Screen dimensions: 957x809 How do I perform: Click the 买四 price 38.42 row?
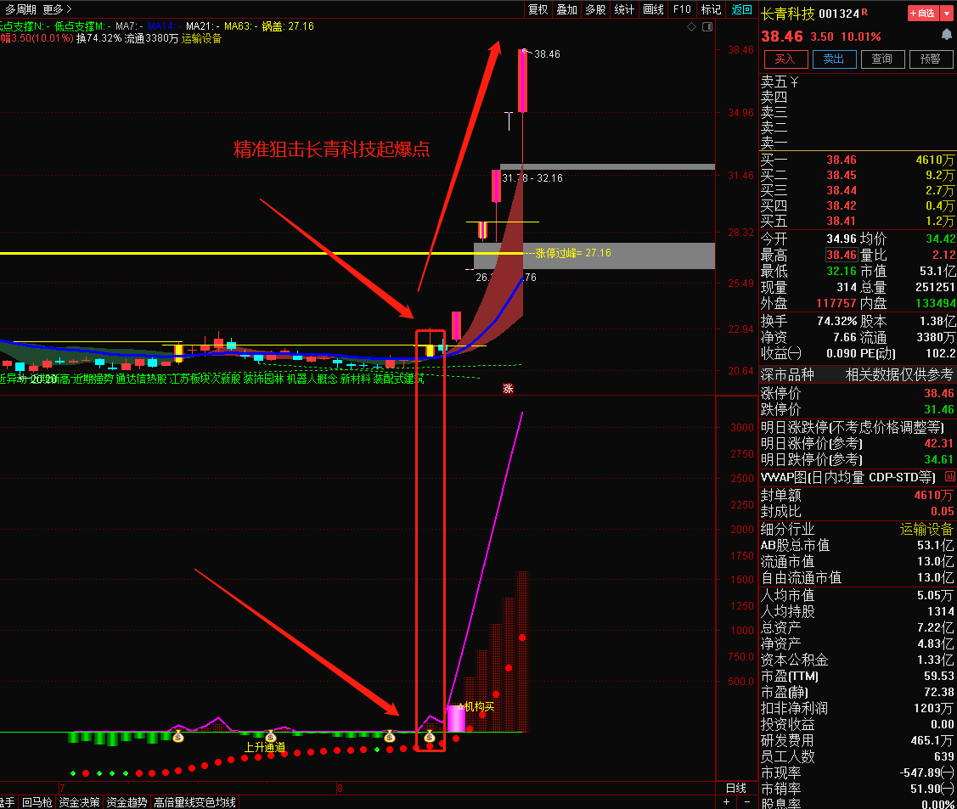pos(858,205)
